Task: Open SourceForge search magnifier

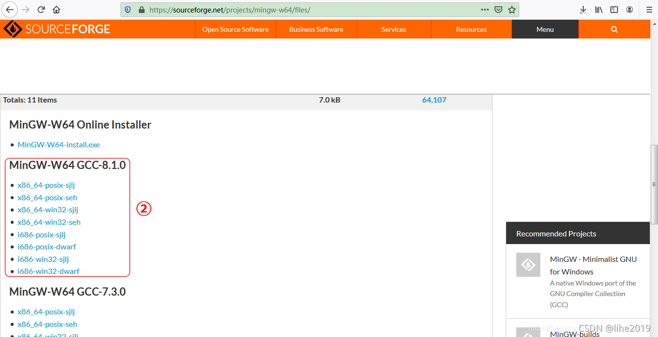Action: point(614,29)
